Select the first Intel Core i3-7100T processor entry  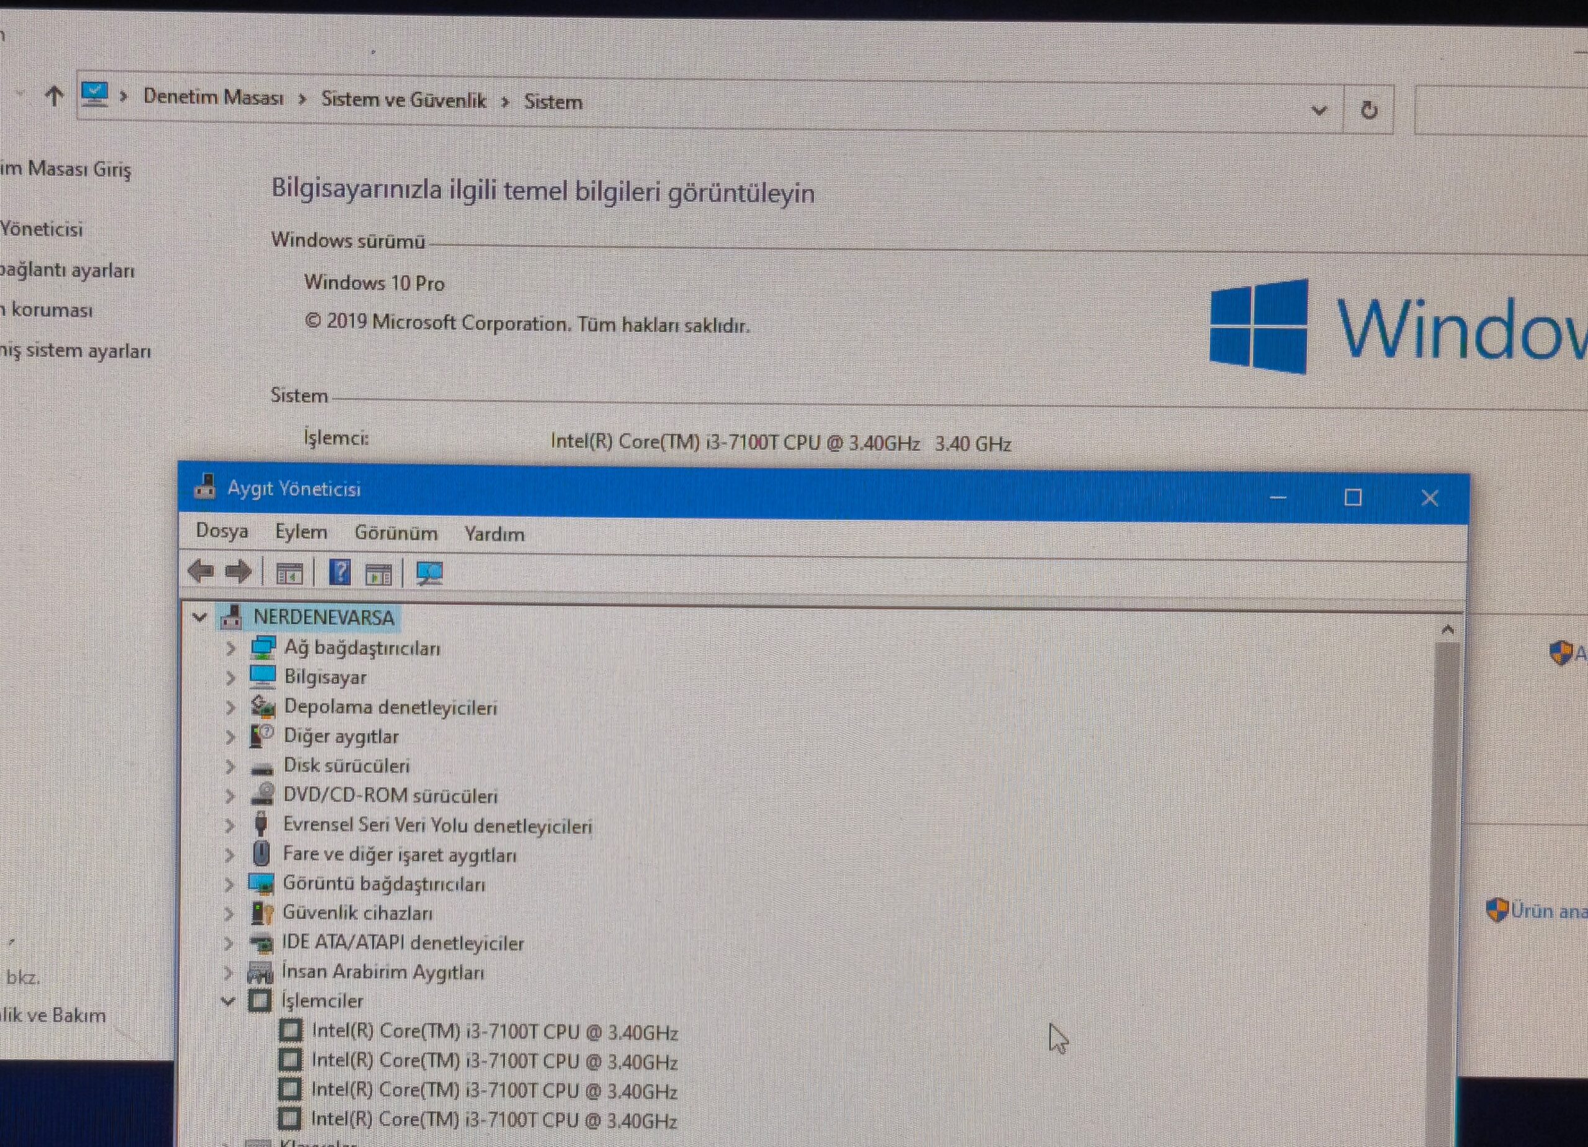(x=494, y=1032)
